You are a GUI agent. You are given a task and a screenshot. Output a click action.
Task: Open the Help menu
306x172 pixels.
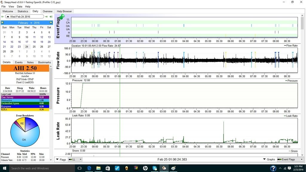[x=28, y=7]
